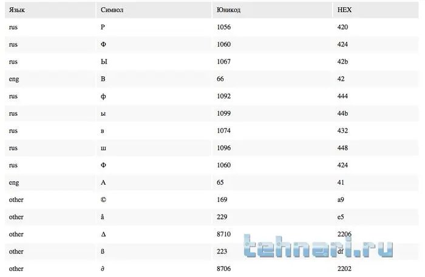Click the HEX value 42b cell

coord(342,62)
